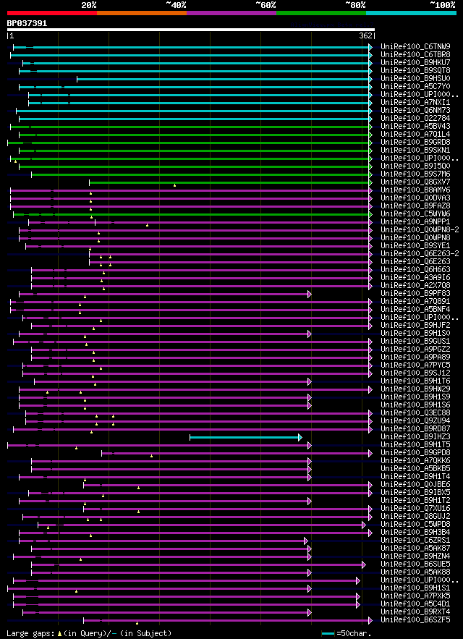Screen dimensions: 463x639
Task: Click the UniRef100_B9GUS1 hit name
Action: 415,341
